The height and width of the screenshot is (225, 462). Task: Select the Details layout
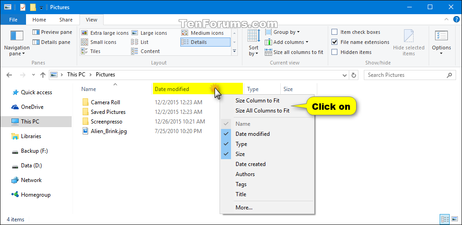pyautogui.click(x=205, y=42)
